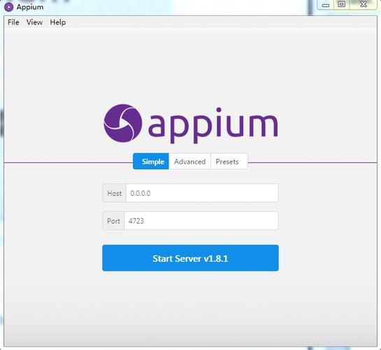Open the Help menu
Screen dimensions: 381x350
coord(58,22)
